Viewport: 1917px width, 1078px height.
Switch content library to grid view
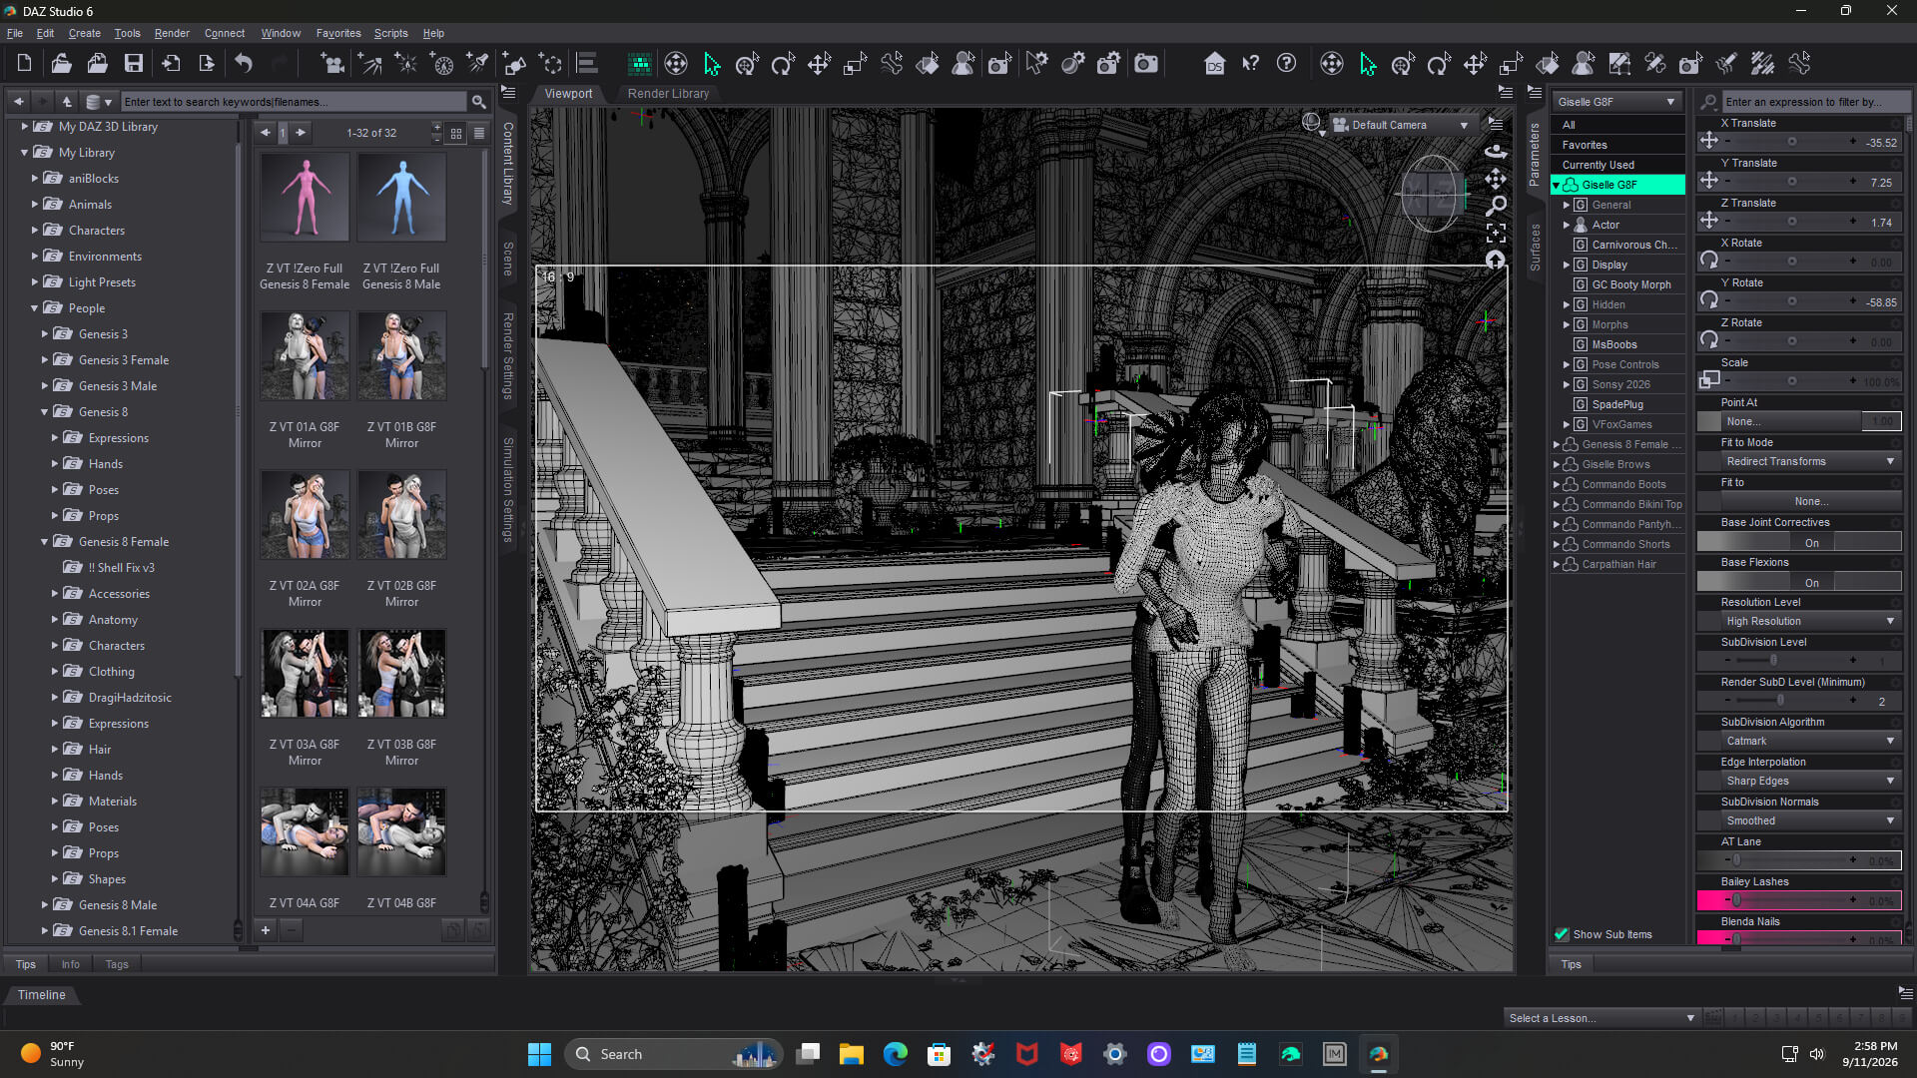tap(456, 133)
